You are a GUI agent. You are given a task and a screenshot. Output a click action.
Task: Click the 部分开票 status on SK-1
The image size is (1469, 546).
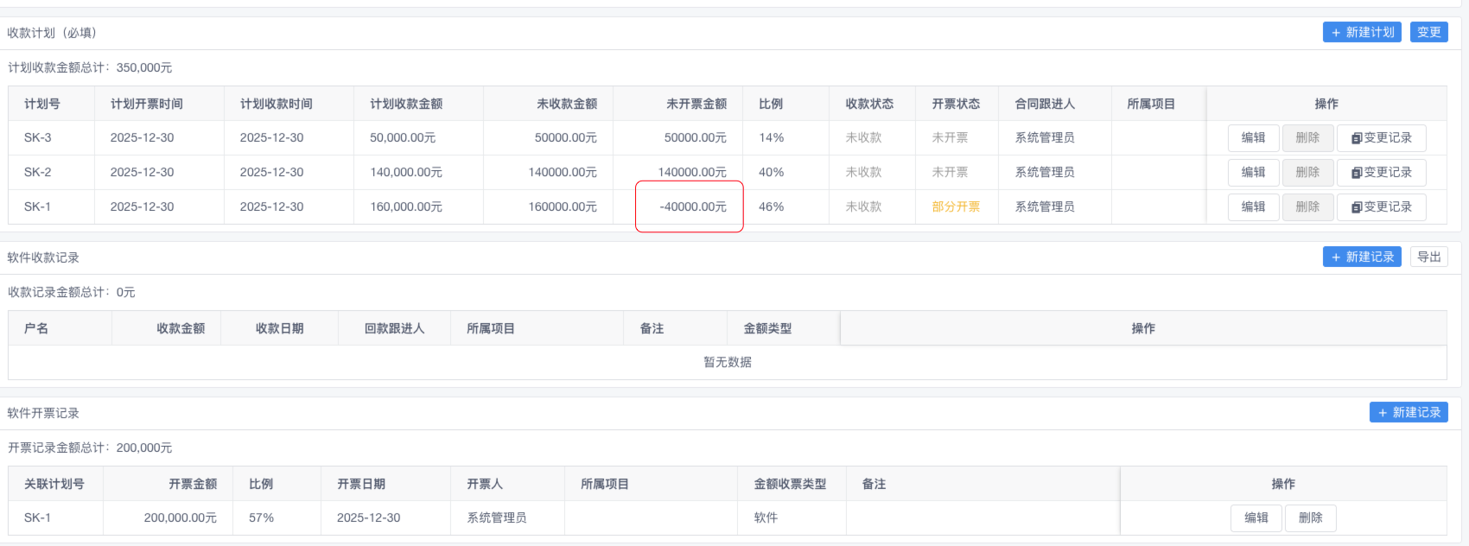tap(956, 206)
